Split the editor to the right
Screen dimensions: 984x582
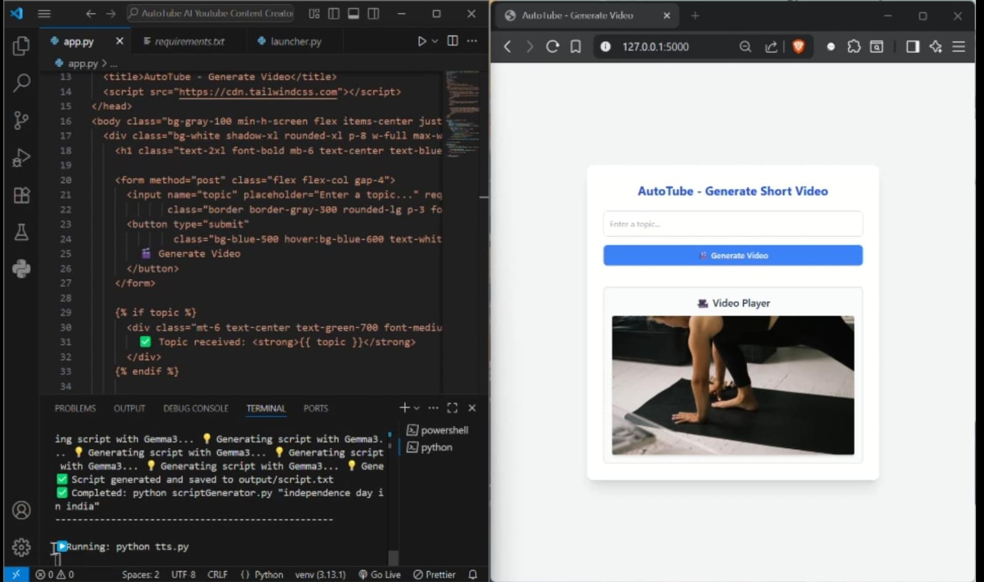(453, 41)
